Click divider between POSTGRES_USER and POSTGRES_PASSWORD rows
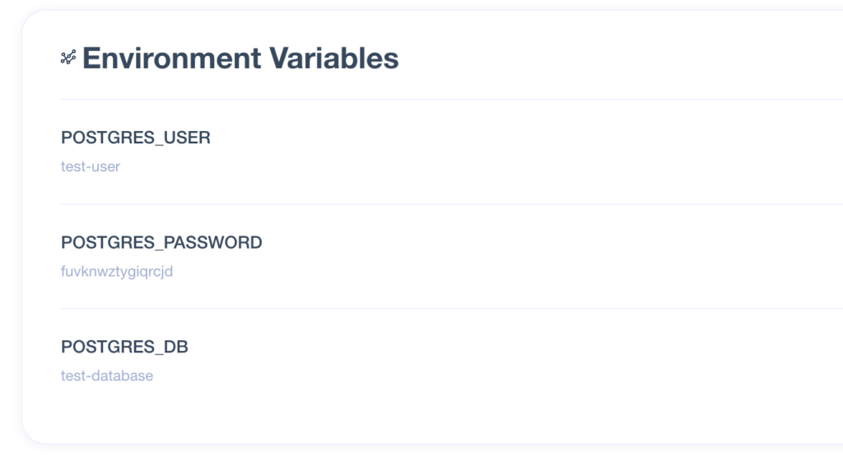 [x=452, y=204]
